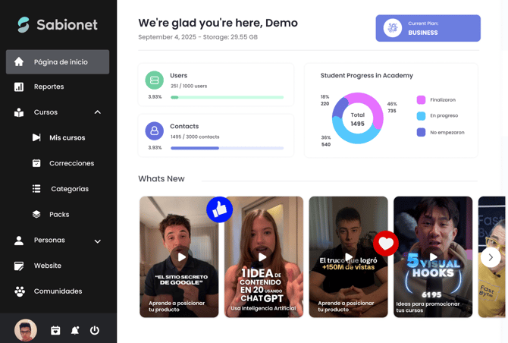Screen dimensions: 508x343
Task: Open notifications bell icon
Action: (75, 330)
